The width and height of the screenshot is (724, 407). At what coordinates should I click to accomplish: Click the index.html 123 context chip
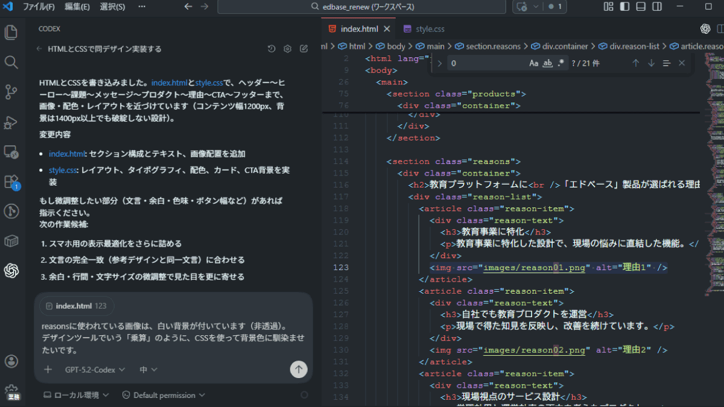tap(77, 306)
